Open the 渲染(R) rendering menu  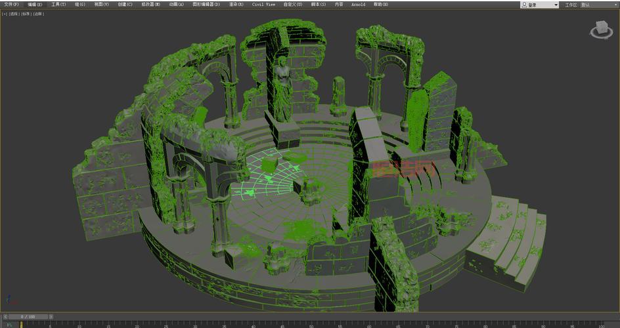point(236,4)
